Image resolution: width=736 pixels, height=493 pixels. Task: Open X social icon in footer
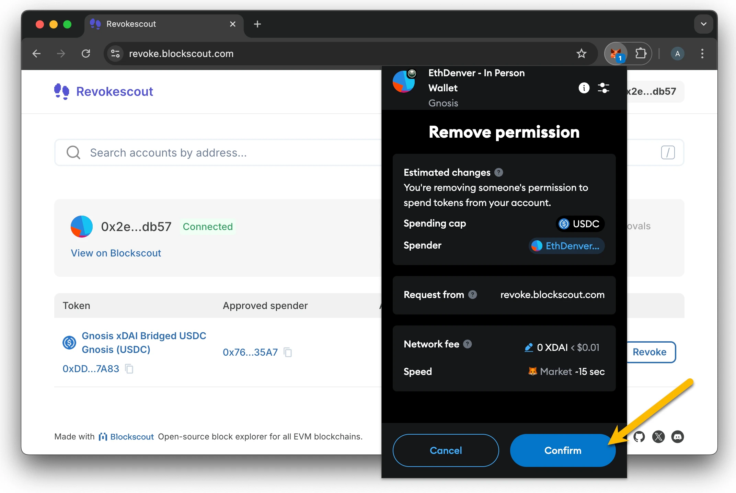pos(658,437)
